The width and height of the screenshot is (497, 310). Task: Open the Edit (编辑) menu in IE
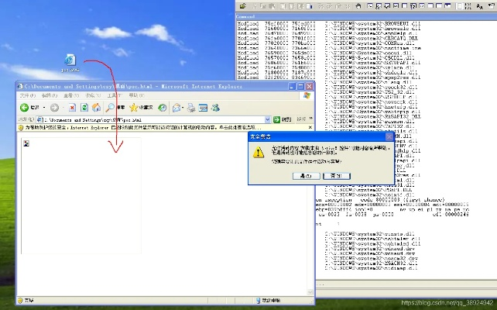click(x=45, y=95)
